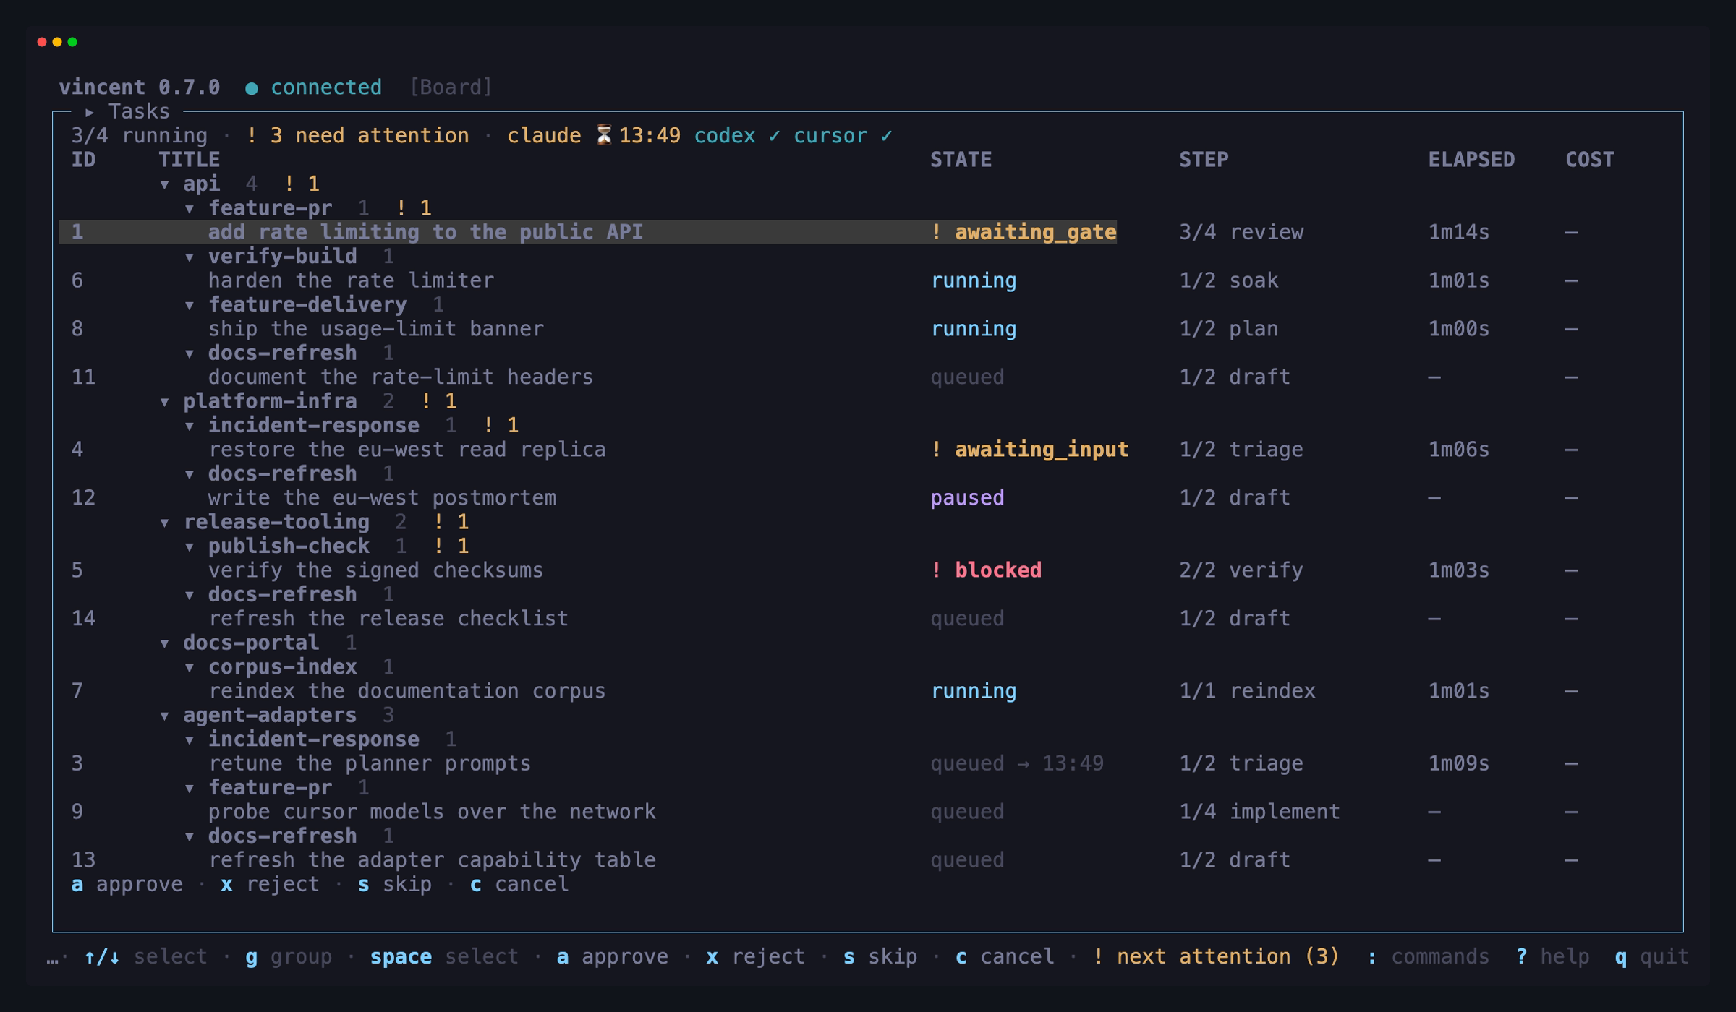This screenshot has height=1012, width=1736.
Task: Select task 'reindex the documentation corpus'
Action: point(407,691)
